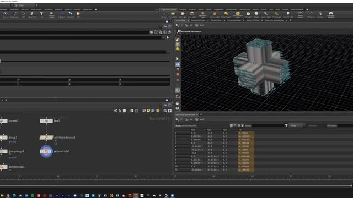Select the L-System shelf tool
Screen dimensions: 353x198
[62, 15]
